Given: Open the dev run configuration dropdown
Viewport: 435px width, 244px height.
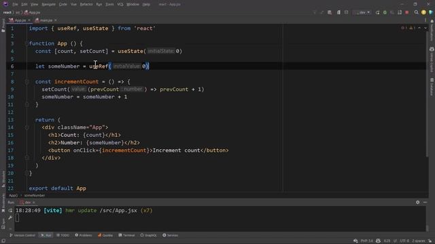Looking at the screenshot, I should tap(362, 12).
